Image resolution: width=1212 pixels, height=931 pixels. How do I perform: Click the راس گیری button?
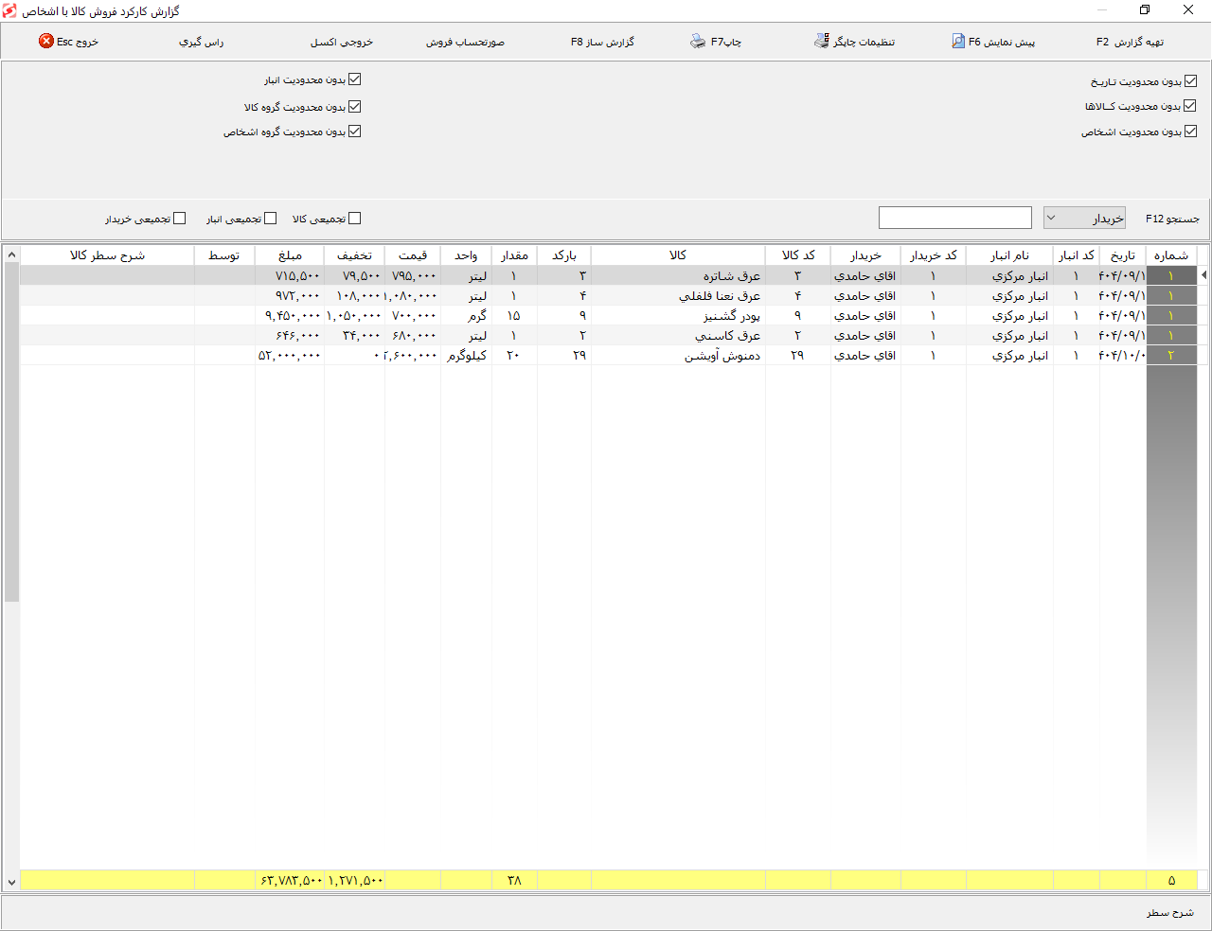(202, 42)
